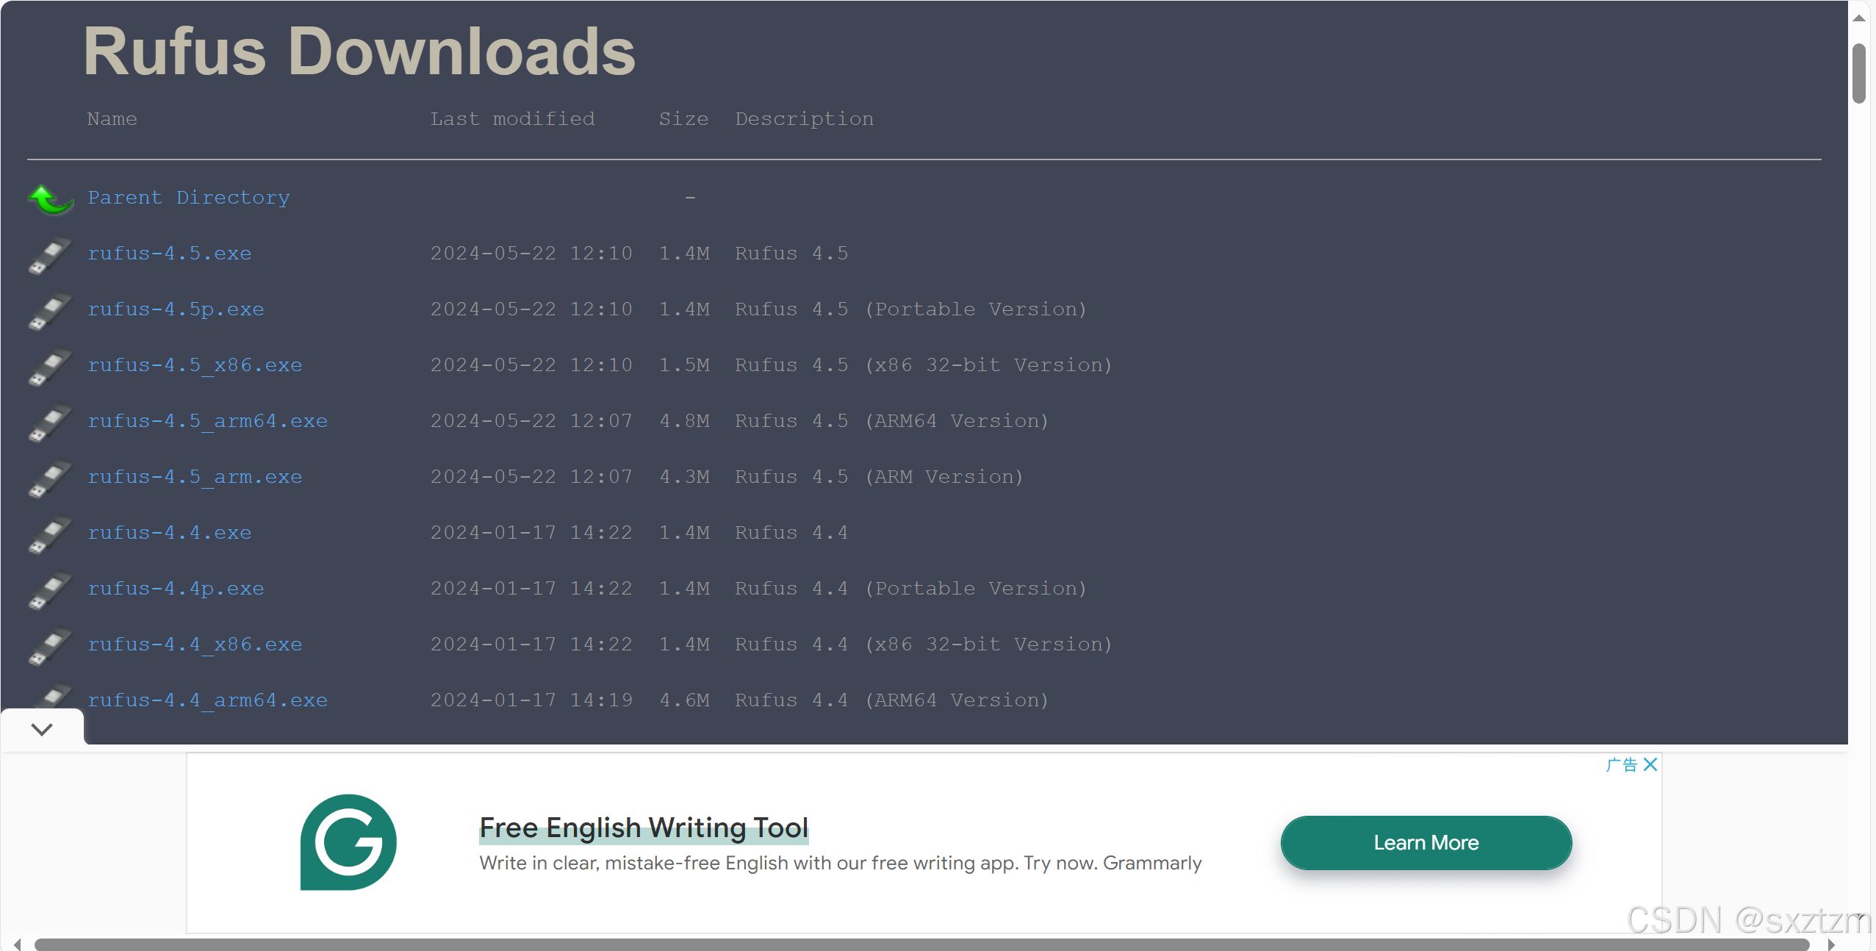This screenshot has width=1876, height=951.
Task: Click 'Rufus 4.5 (x86 32-bit Version)' description
Action: point(924,365)
